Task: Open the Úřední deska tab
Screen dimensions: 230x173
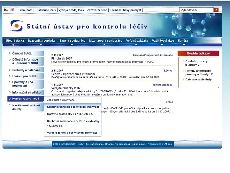Action: pos(15,41)
